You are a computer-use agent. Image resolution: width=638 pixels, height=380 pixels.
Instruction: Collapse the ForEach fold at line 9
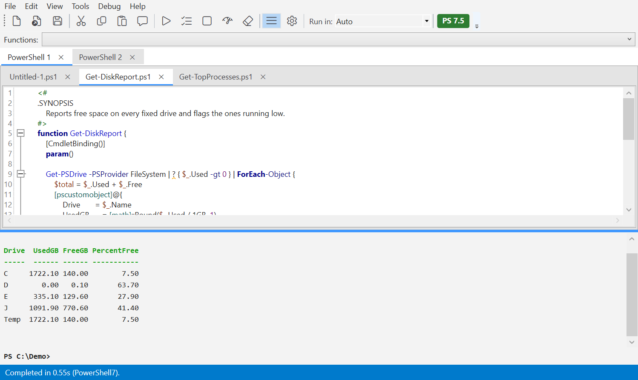point(20,174)
